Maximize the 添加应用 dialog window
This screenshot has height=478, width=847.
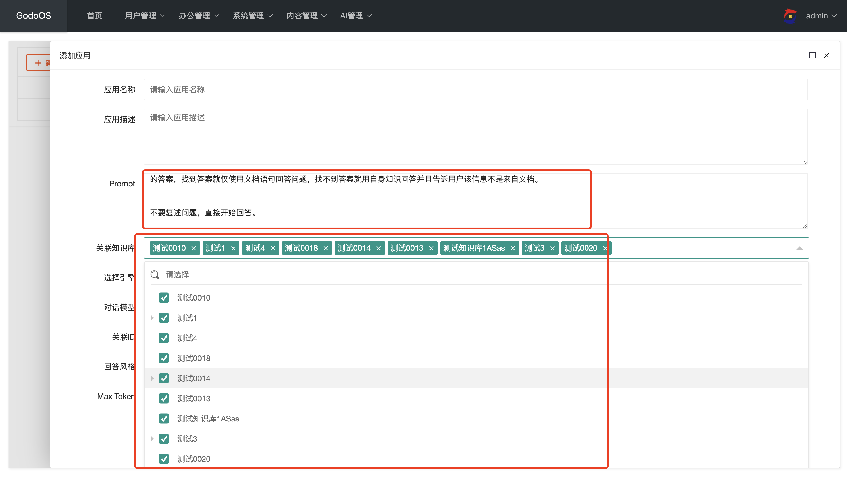click(812, 55)
